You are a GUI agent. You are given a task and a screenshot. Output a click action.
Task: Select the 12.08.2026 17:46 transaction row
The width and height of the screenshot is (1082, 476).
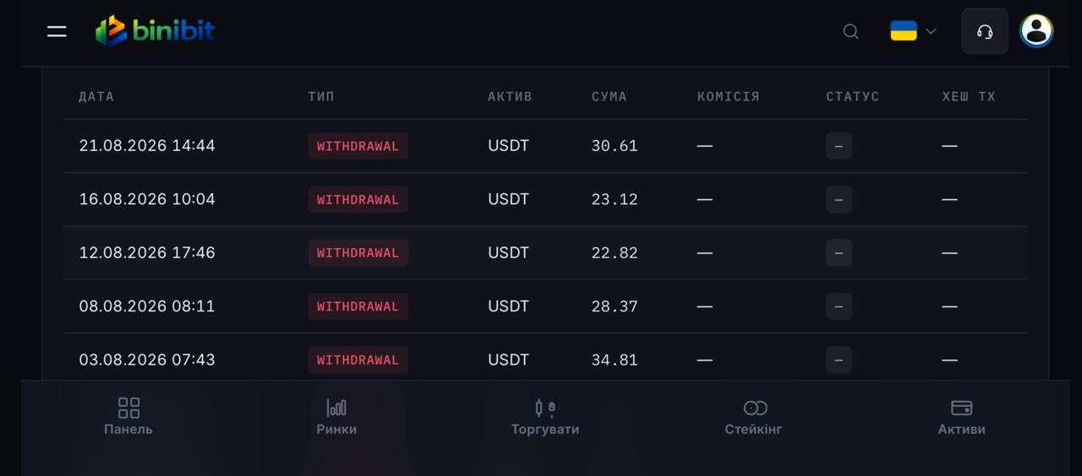tap(545, 252)
